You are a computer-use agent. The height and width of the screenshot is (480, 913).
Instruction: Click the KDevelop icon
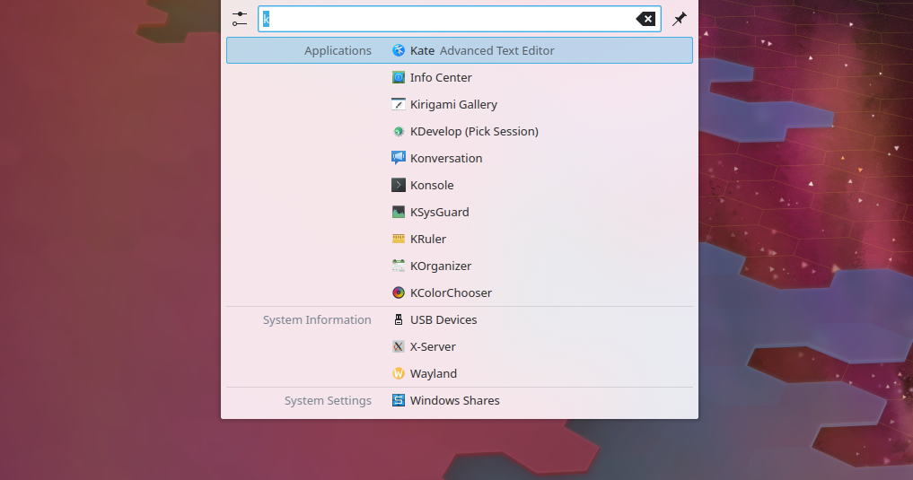(x=399, y=132)
